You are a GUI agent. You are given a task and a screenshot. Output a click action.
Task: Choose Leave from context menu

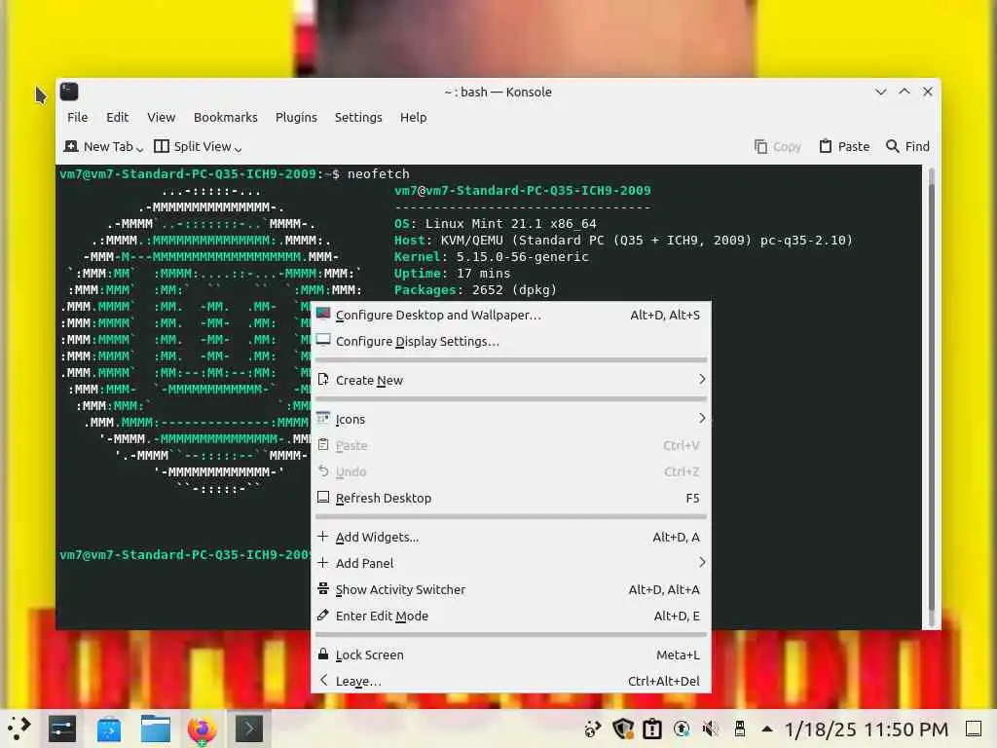coord(510,681)
